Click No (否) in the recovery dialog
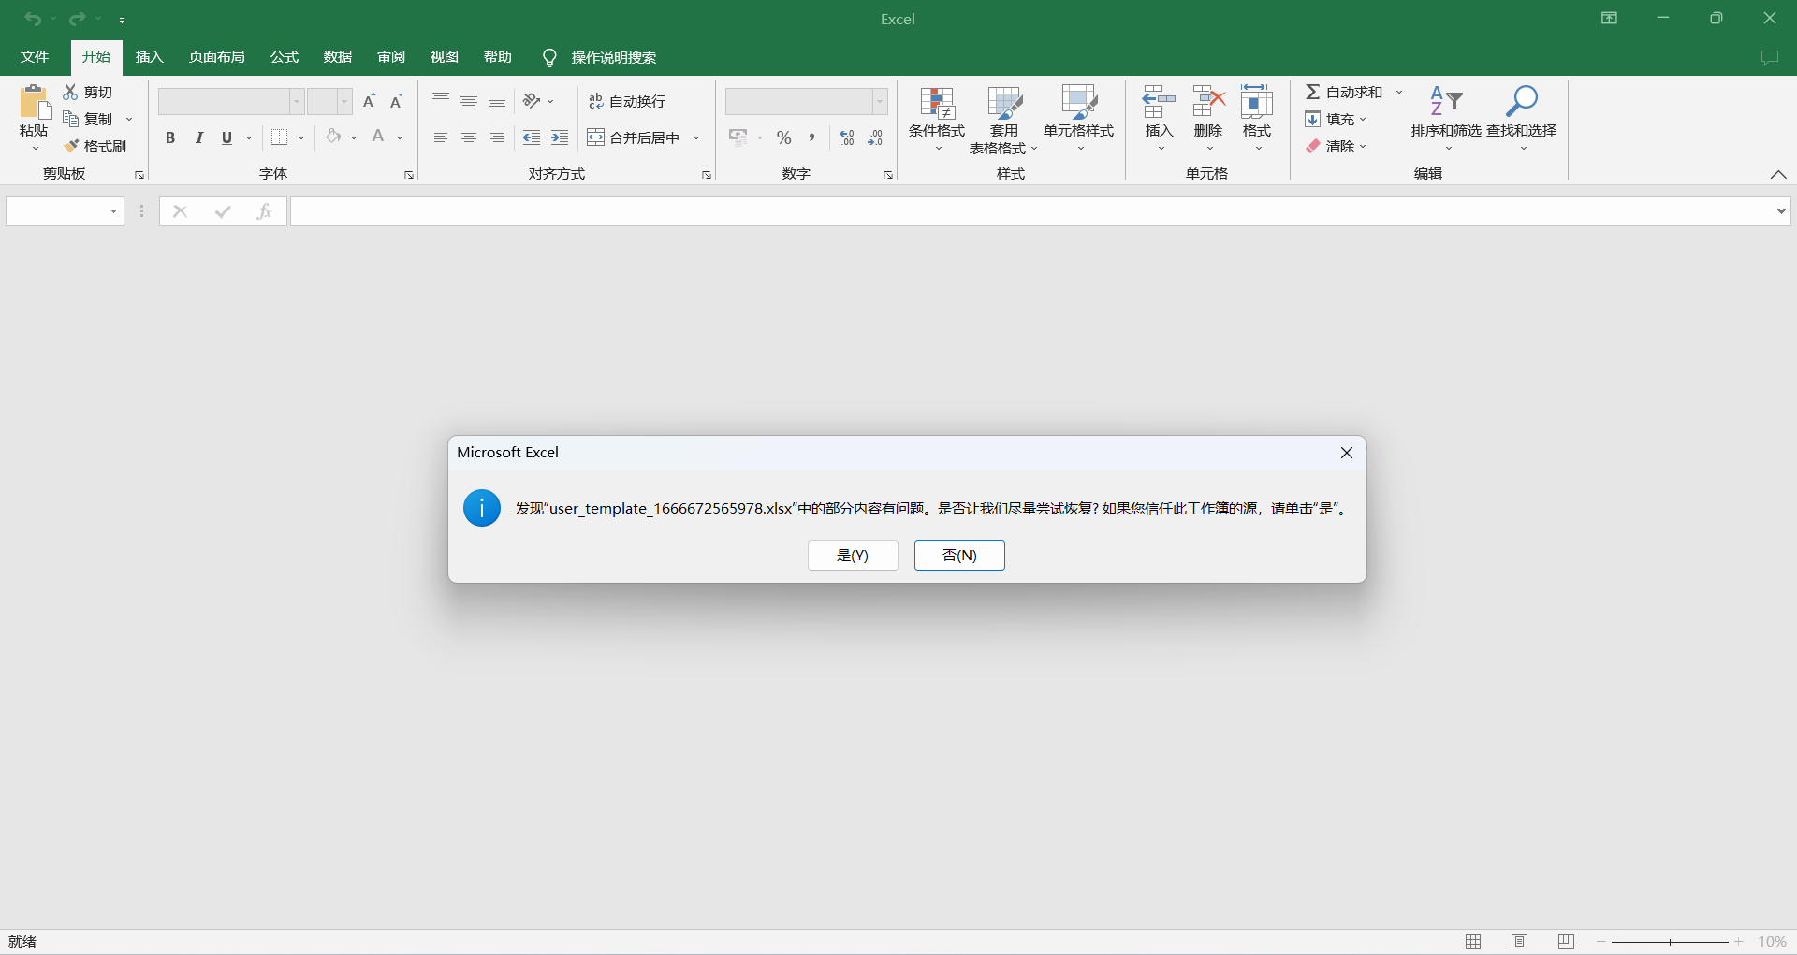Viewport: 1797px width, 955px height. [x=959, y=555]
